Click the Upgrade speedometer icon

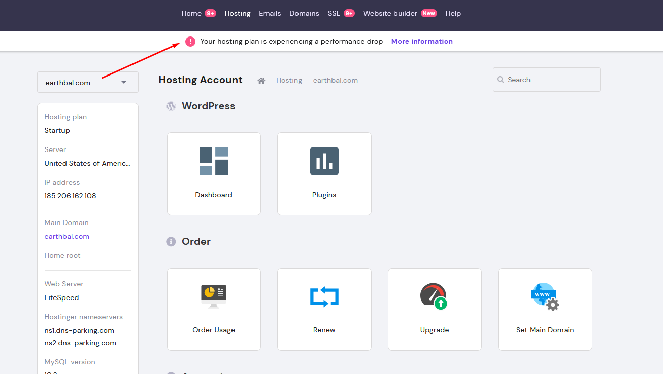tap(434, 296)
